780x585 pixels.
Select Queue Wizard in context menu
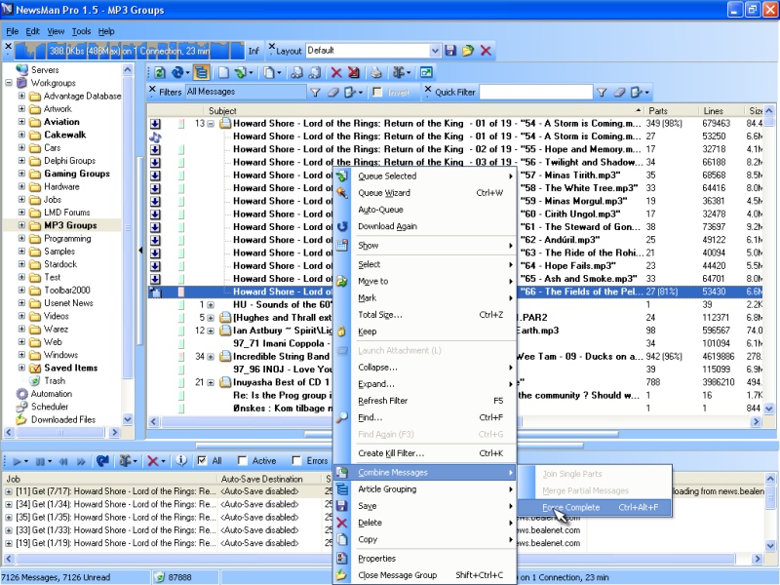[425, 193]
